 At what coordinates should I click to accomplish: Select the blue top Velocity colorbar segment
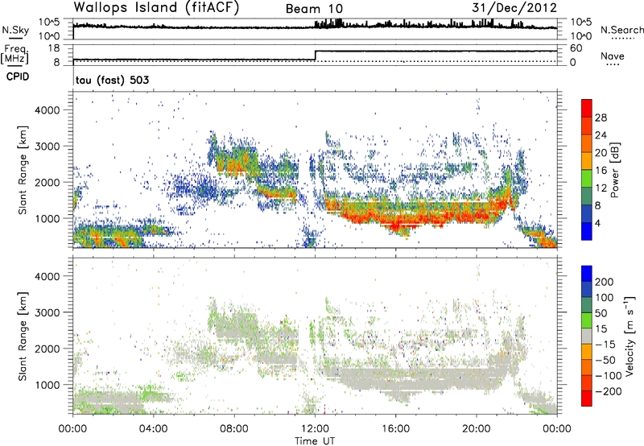click(587, 274)
